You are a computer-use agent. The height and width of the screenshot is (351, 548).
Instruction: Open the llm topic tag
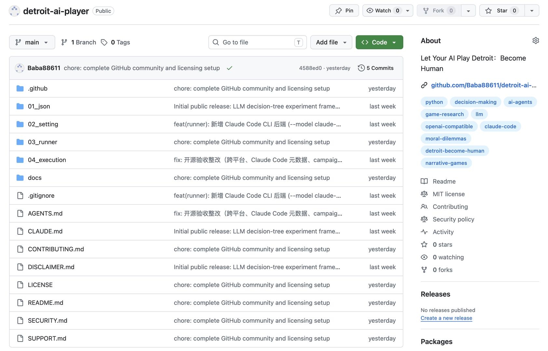[479, 114]
